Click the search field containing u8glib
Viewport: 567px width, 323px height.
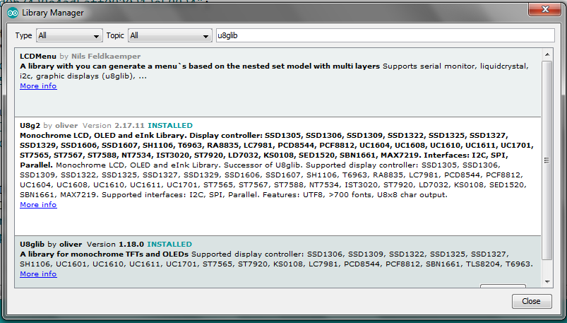click(x=381, y=35)
